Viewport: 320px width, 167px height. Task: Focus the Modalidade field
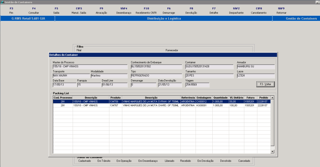click(109, 75)
